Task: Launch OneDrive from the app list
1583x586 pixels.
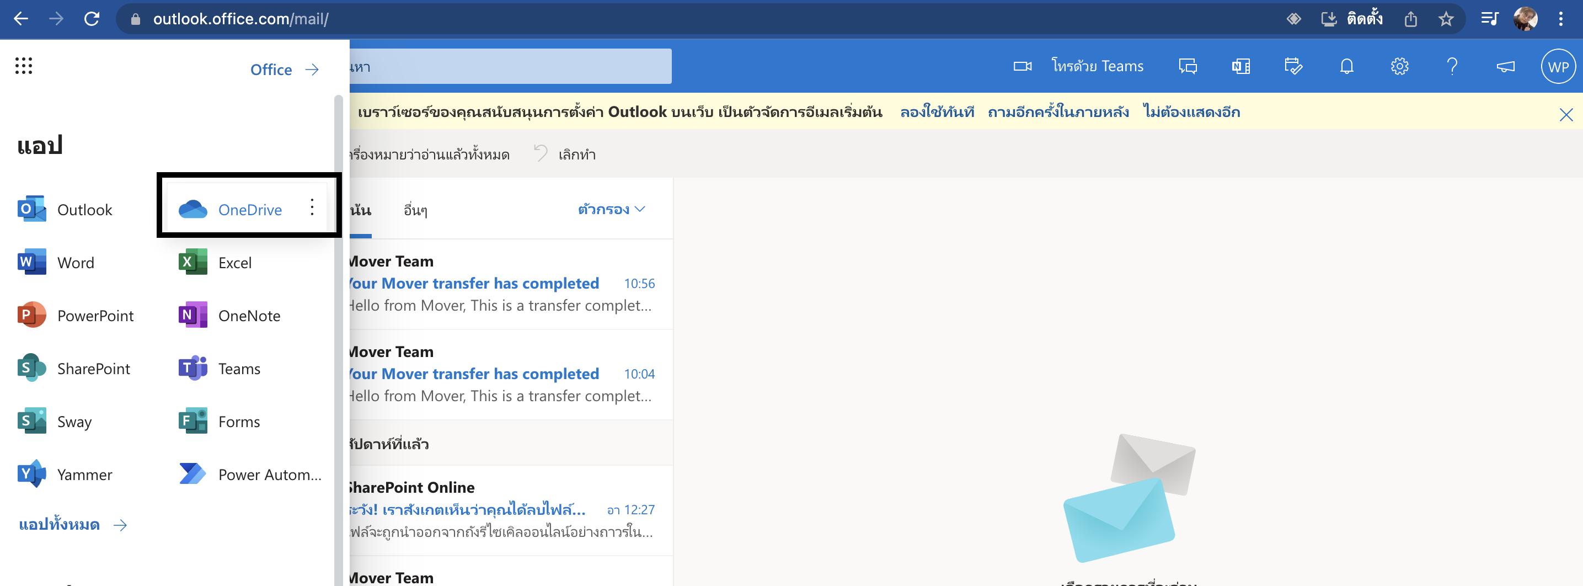Action: tap(231, 210)
